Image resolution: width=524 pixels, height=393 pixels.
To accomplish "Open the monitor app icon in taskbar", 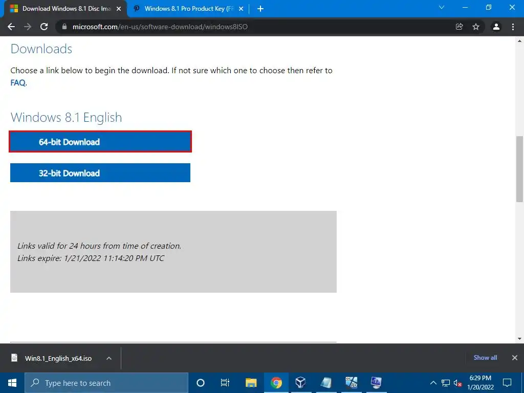I will 376,383.
